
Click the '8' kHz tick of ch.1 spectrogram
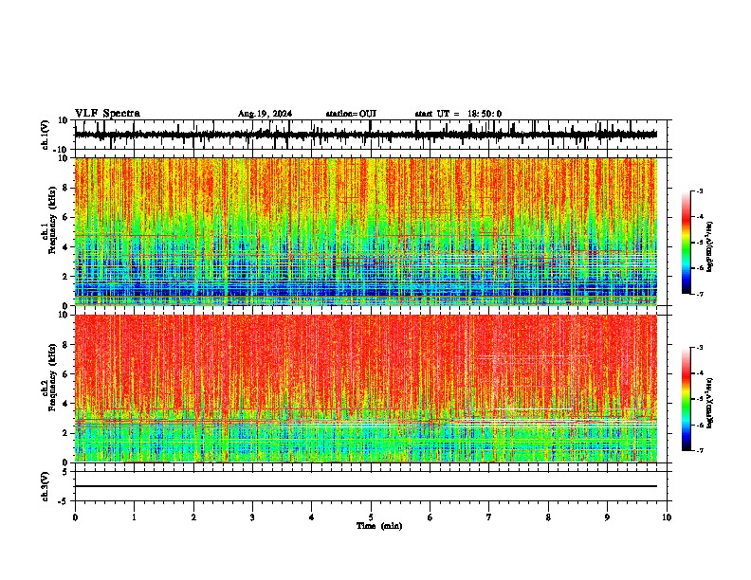point(66,188)
